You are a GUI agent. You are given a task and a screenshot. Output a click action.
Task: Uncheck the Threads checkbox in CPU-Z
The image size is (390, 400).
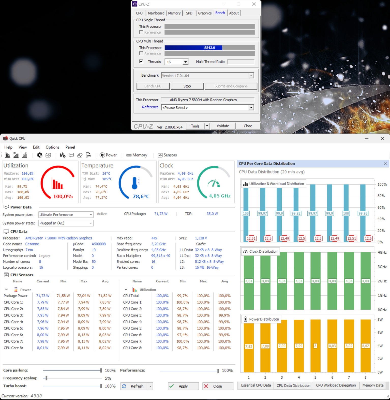pos(141,61)
